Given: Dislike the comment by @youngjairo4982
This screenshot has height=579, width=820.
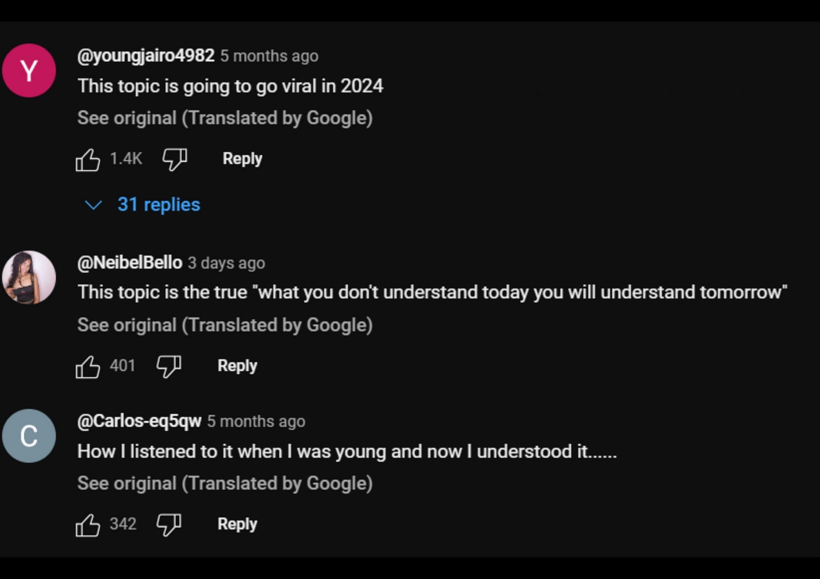Looking at the screenshot, I should coord(175,159).
